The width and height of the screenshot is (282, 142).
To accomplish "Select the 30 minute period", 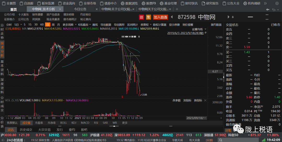I will tap(36, 25).
